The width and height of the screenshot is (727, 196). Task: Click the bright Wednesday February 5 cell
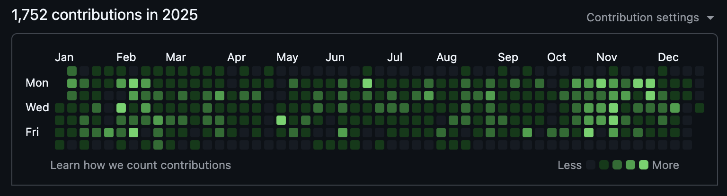121,108
